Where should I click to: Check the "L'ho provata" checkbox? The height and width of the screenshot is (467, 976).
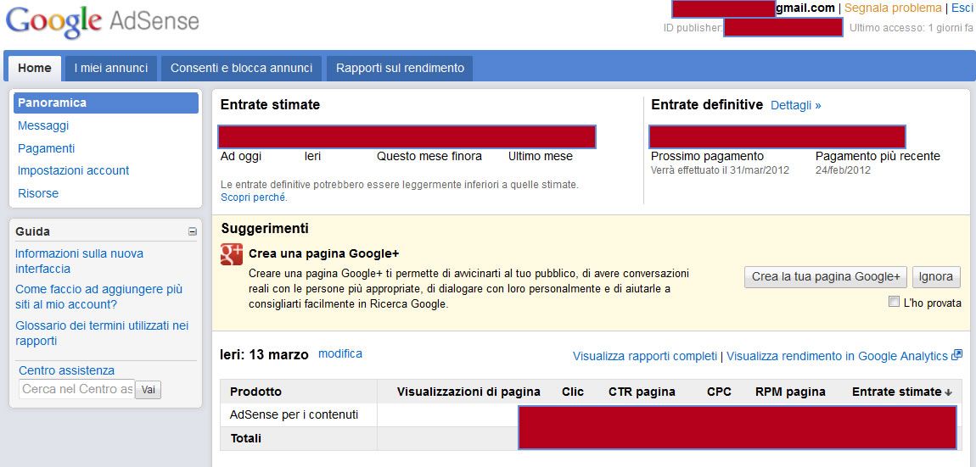[x=894, y=302]
